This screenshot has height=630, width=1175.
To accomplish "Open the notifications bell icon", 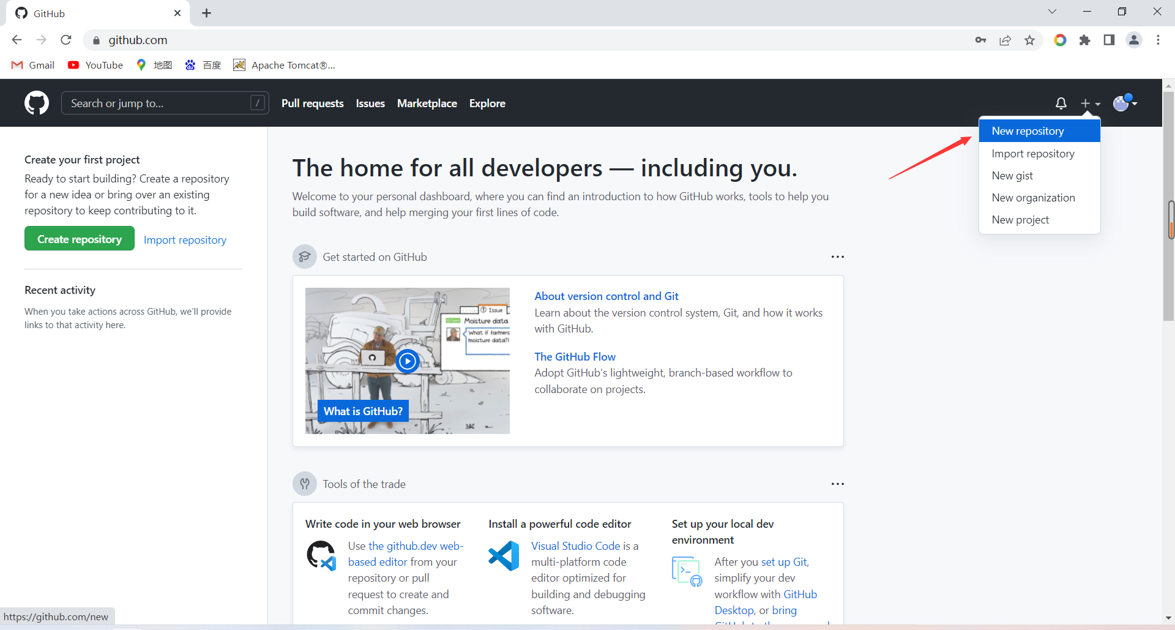I will (1061, 103).
